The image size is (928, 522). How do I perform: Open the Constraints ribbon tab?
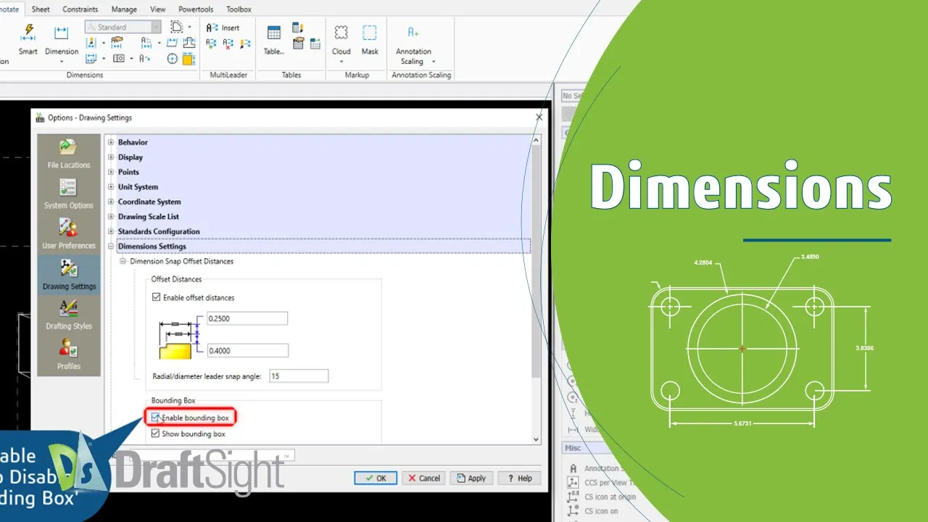80,9
